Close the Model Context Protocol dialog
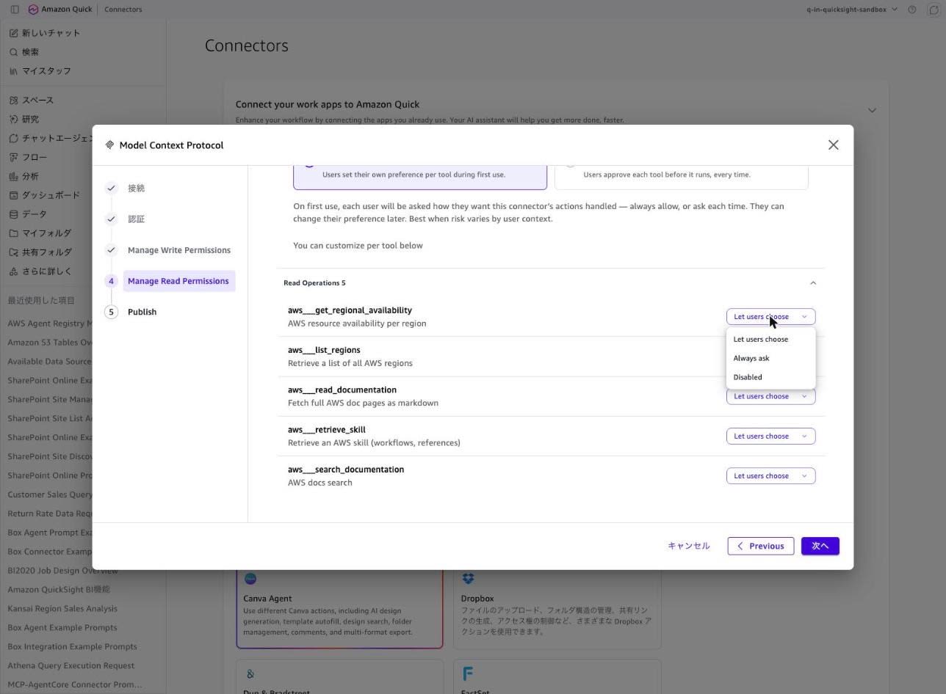Viewport: 946px width, 694px height. click(833, 145)
